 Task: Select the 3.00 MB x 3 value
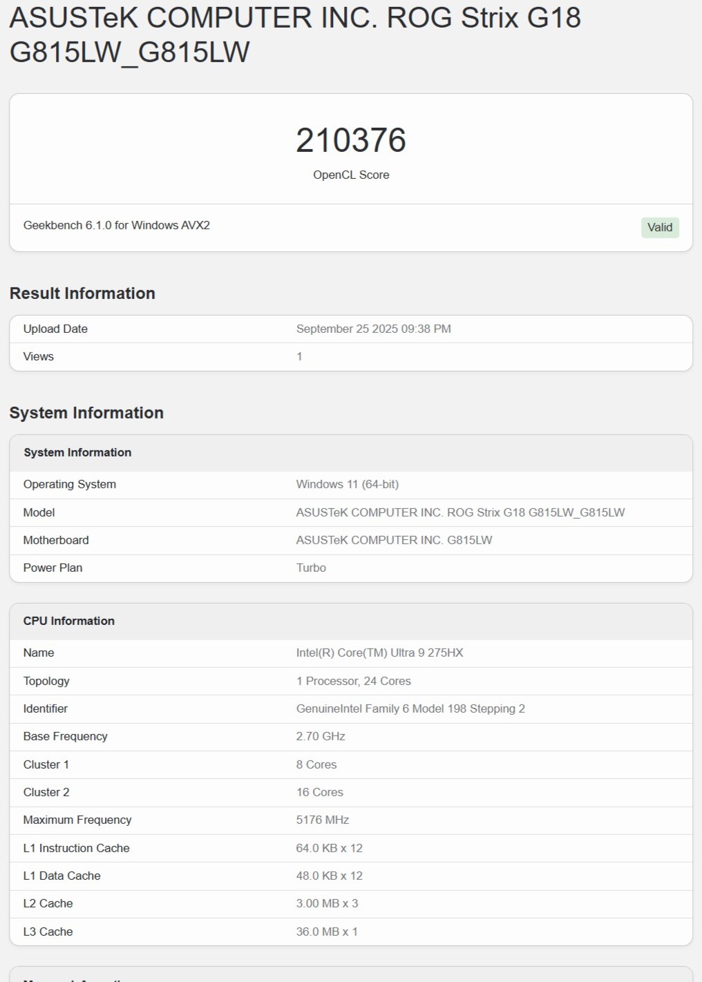click(x=328, y=903)
